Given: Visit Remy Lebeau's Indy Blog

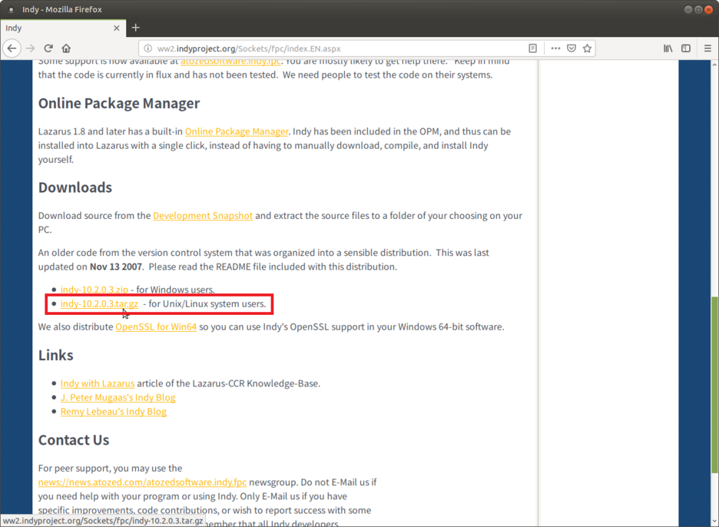Looking at the screenshot, I should (x=113, y=412).
